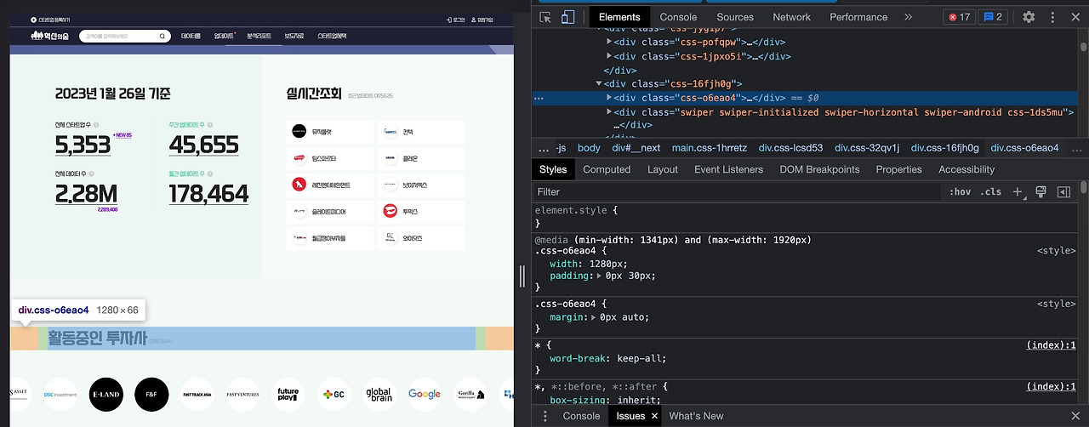Open the Layout tab
1089x427 pixels.
pos(663,169)
